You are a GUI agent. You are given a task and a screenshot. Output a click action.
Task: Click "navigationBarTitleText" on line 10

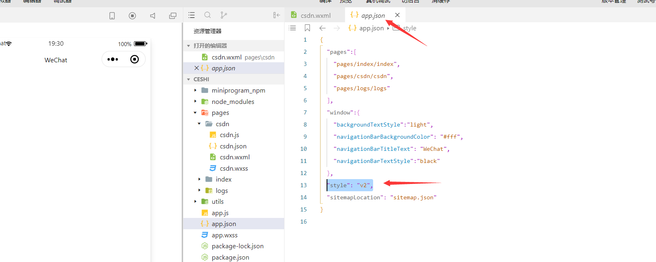374,149
